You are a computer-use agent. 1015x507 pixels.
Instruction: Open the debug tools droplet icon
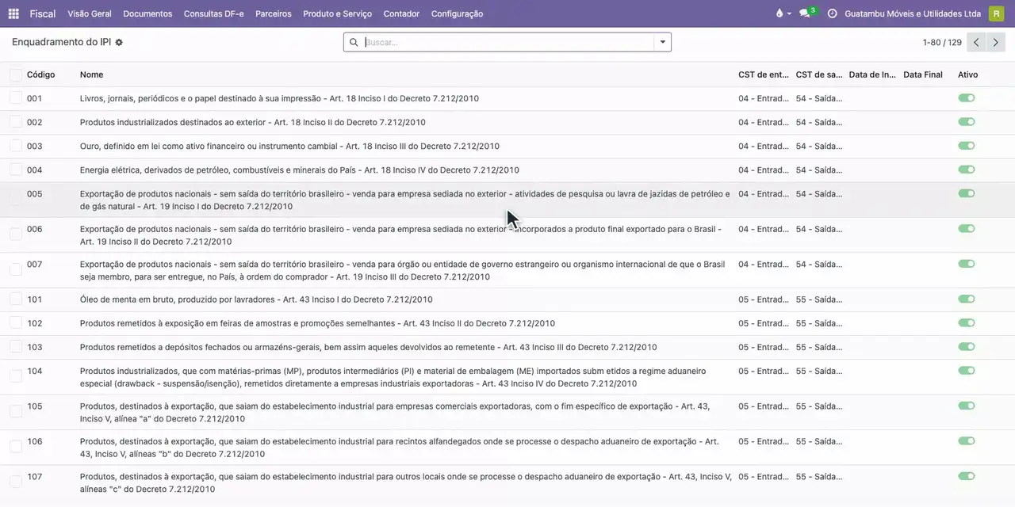783,13
